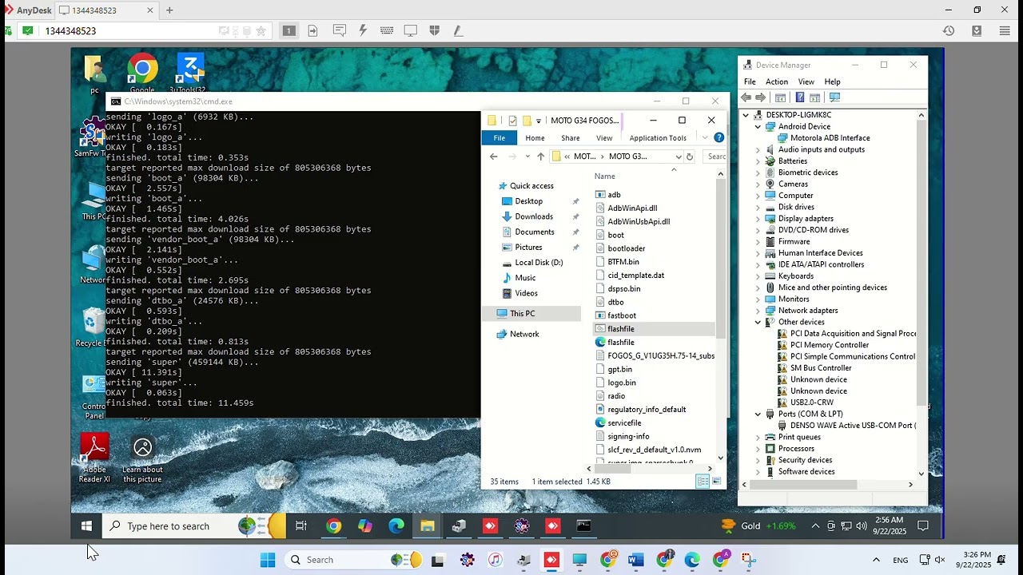Open AnyDesk display settings monitor icon
Viewport: 1023px width, 575px height.
410,30
